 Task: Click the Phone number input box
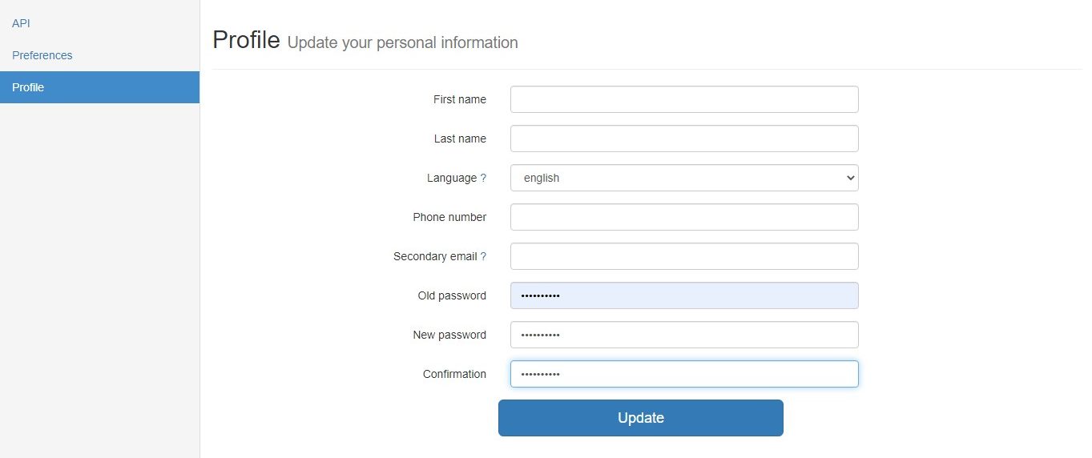(683, 217)
